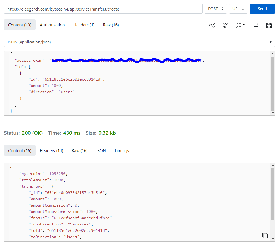Switch to the request Authorization tab
The width and height of the screenshot is (278, 246).
tap(52, 25)
